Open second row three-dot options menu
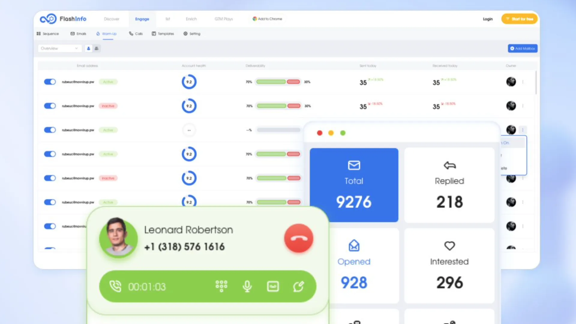The height and width of the screenshot is (324, 576). (523, 106)
